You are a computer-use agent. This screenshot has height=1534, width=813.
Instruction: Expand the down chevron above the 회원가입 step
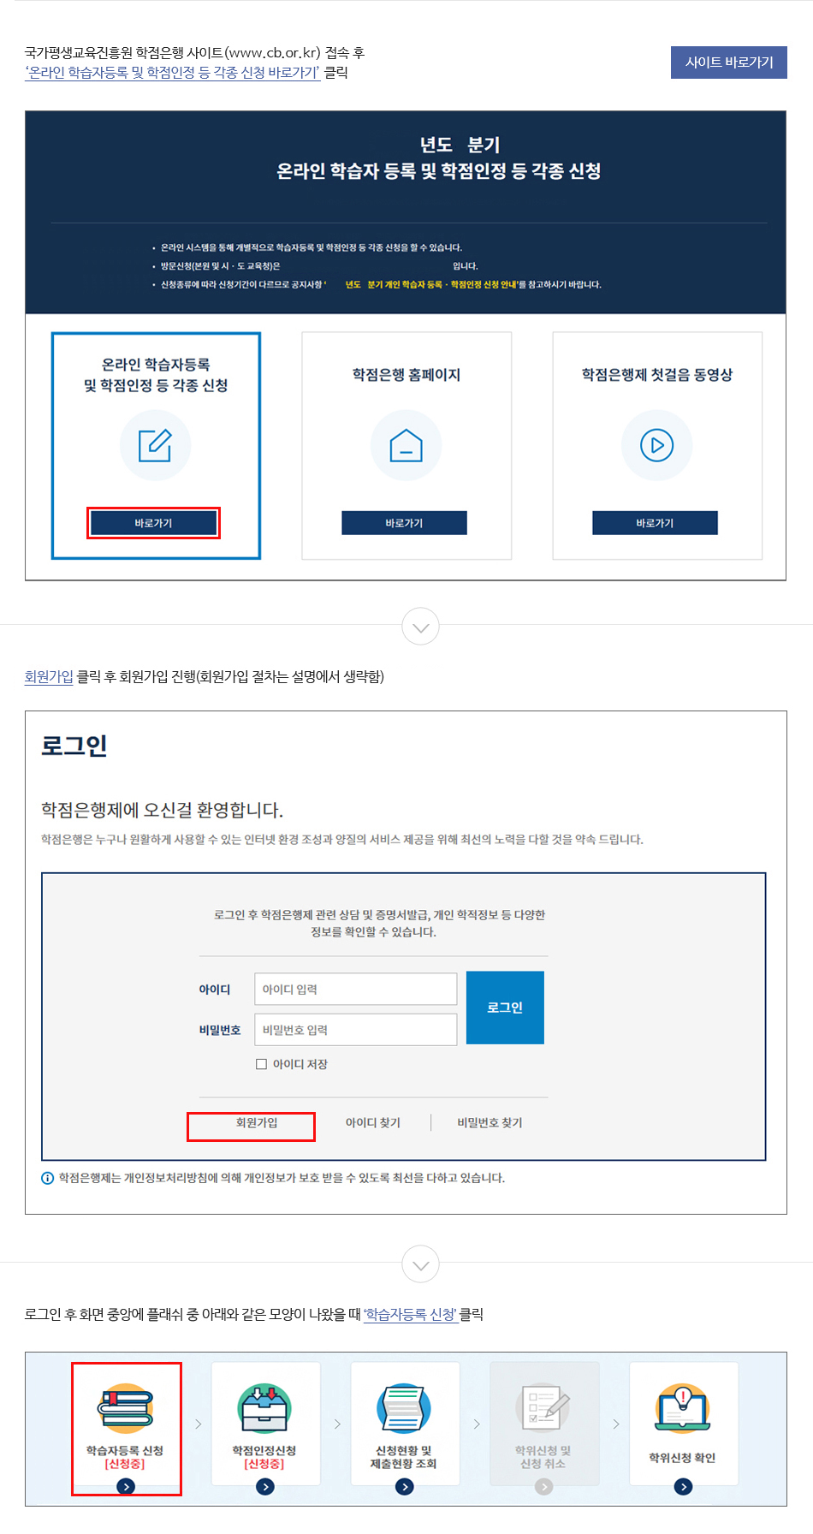tap(421, 627)
